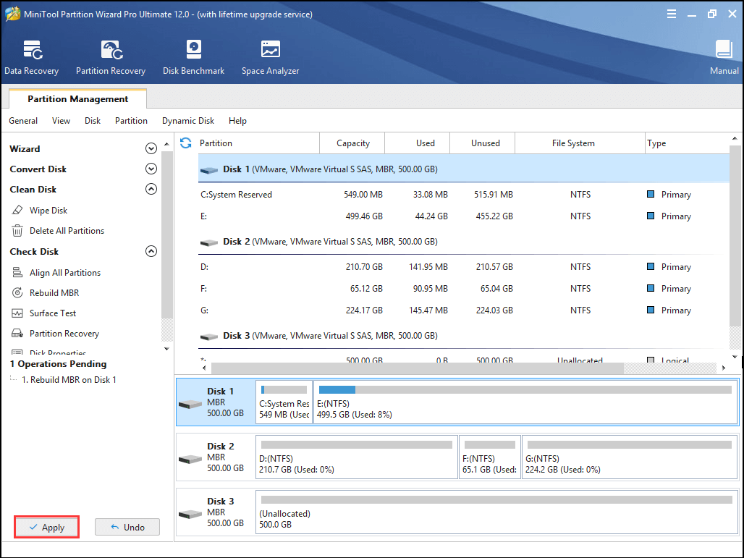This screenshot has width=744, height=558.
Task: Open the General menu
Action: [23, 121]
